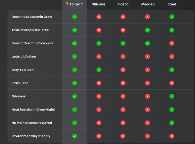Click green check for Steel Heat Resistant row
The width and height of the screenshot is (195, 144).
click(172, 109)
